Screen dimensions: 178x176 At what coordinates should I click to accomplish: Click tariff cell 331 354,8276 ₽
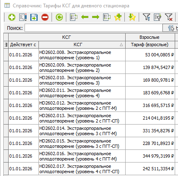(x=150, y=131)
